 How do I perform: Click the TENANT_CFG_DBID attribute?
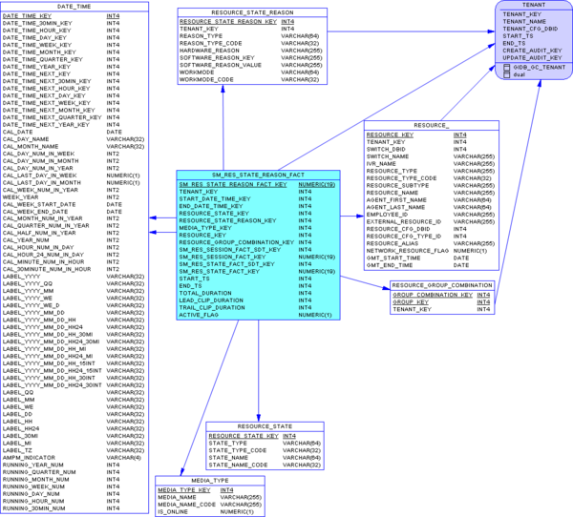coord(530,29)
